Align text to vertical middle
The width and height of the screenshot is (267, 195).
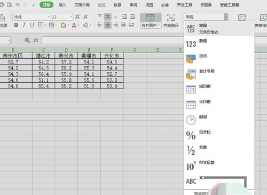click(107, 17)
